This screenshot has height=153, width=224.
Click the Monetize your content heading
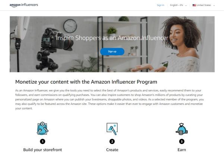(x=86, y=82)
